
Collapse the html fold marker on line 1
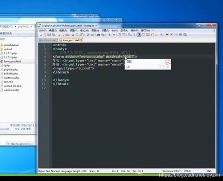click(51, 45)
